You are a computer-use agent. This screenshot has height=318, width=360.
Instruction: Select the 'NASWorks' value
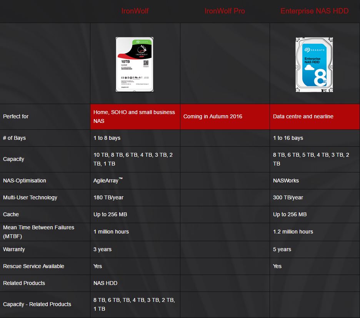[286, 181]
